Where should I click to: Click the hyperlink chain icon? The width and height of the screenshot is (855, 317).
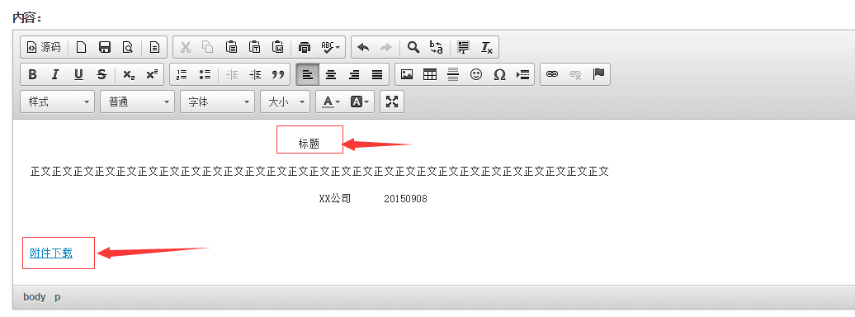[x=552, y=75]
